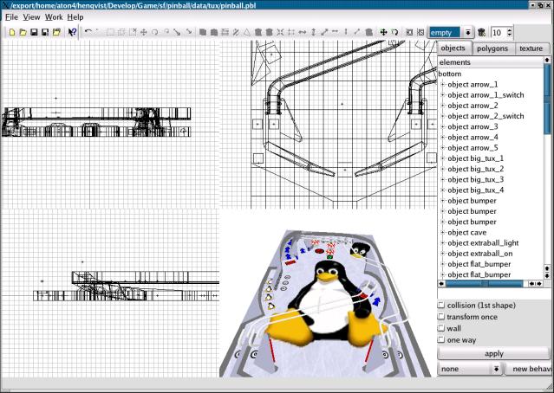The image size is (554, 393).
Task: Click the empty combo box text field
Action: [x=445, y=32]
